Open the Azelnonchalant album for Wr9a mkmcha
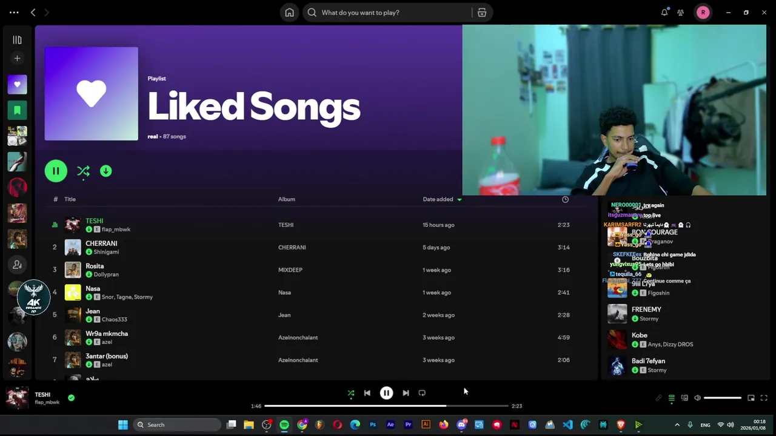The width and height of the screenshot is (776, 436). point(298,337)
